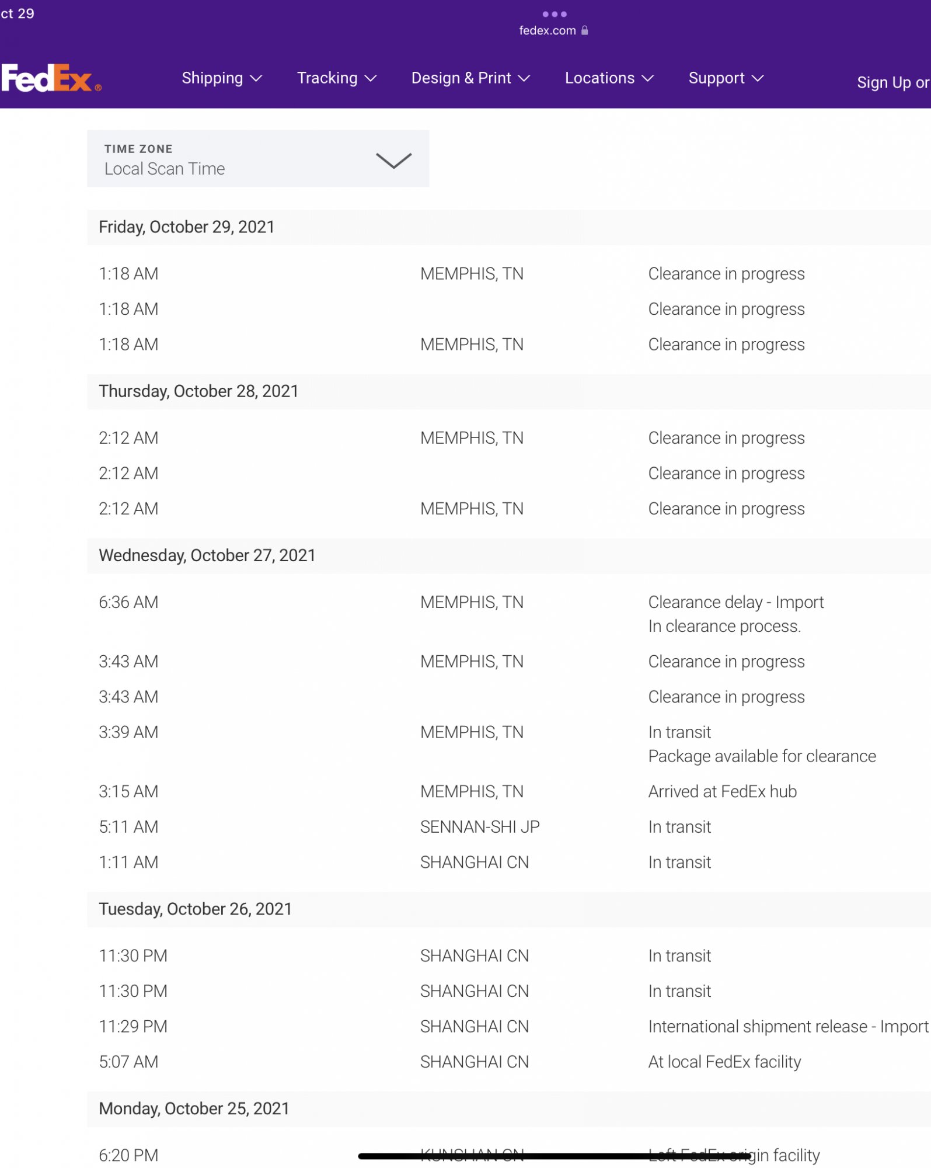The width and height of the screenshot is (931, 1168).
Task: Select the Friday, October 29, 2021 header
Action: click(187, 227)
